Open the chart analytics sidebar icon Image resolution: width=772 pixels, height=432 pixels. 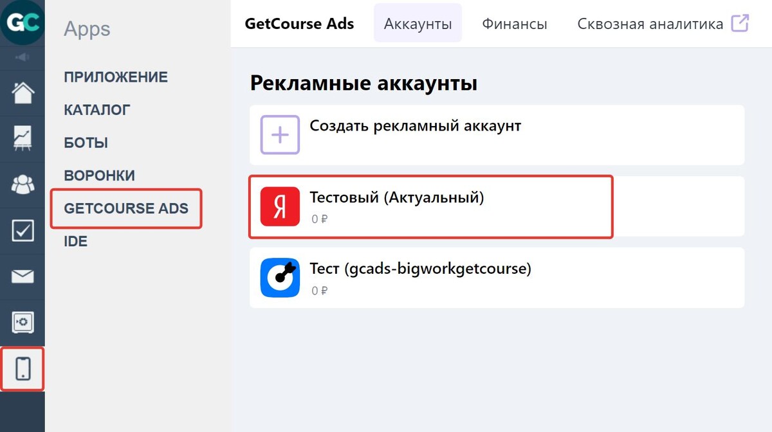pyautogui.click(x=23, y=139)
